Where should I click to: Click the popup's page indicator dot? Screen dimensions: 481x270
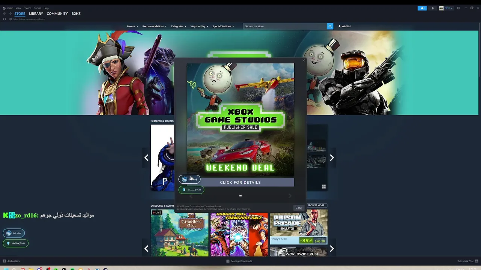[x=240, y=196]
